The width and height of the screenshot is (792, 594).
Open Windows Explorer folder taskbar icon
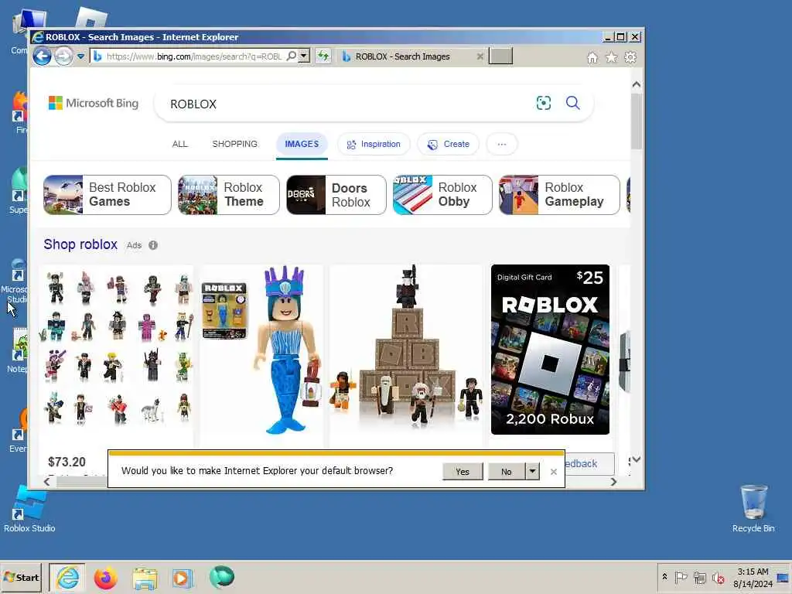(x=145, y=577)
